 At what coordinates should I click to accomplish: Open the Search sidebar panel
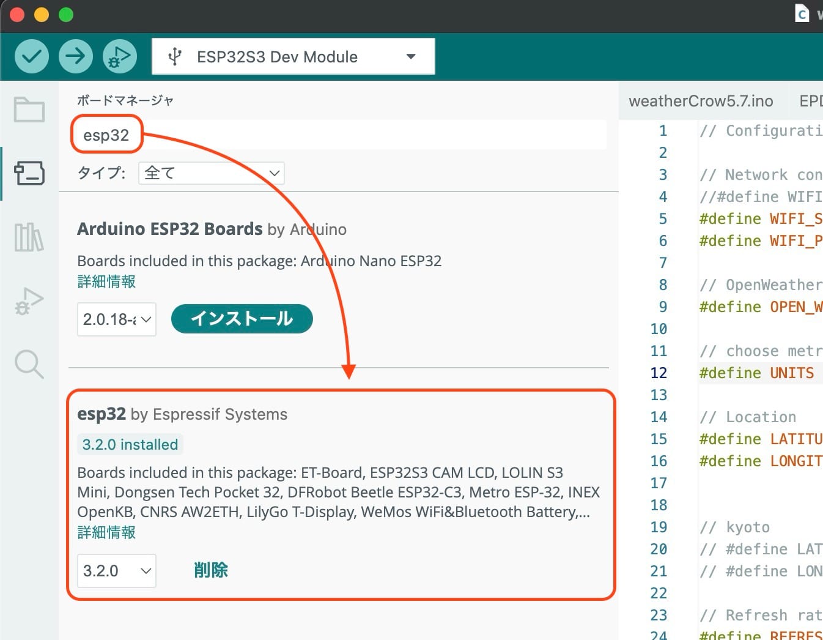[29, 364]
